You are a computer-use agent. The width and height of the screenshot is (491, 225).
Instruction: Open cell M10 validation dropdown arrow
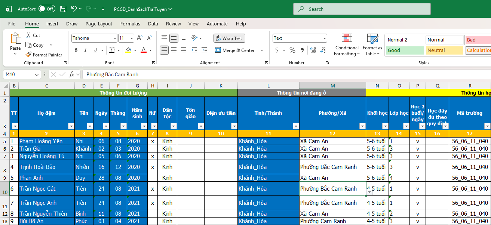click(x=369, y=192)
